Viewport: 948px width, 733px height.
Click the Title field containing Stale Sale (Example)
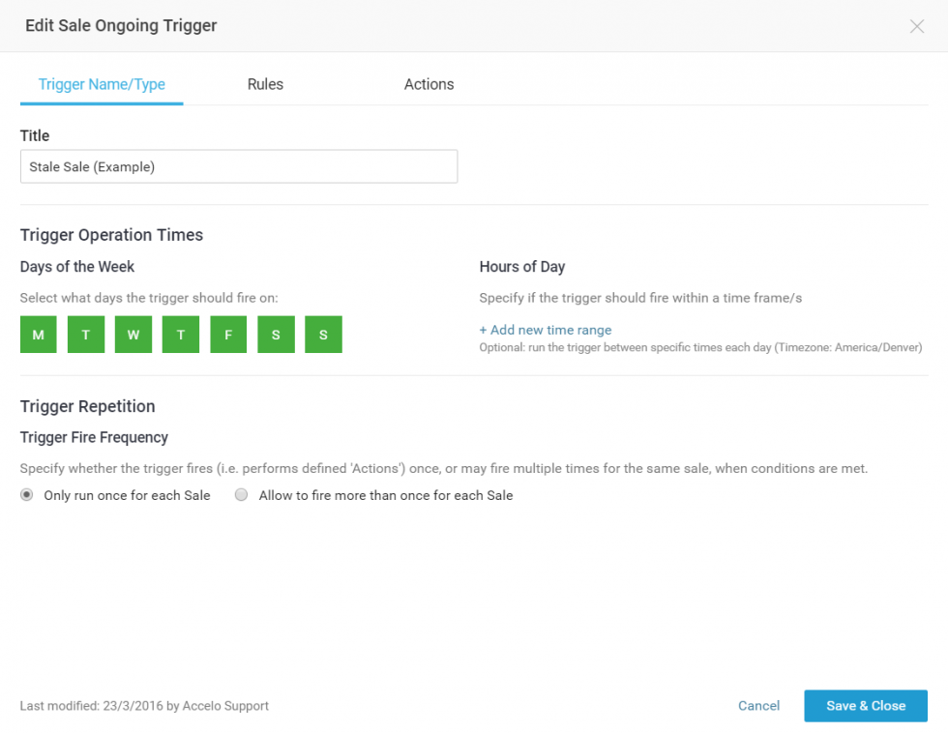click(x=238, y=166)
